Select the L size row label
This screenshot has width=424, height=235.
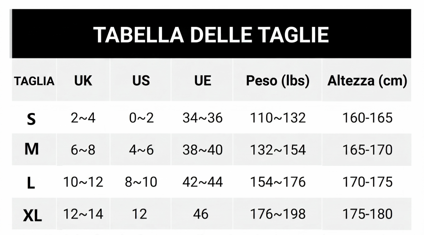(31, 183)
